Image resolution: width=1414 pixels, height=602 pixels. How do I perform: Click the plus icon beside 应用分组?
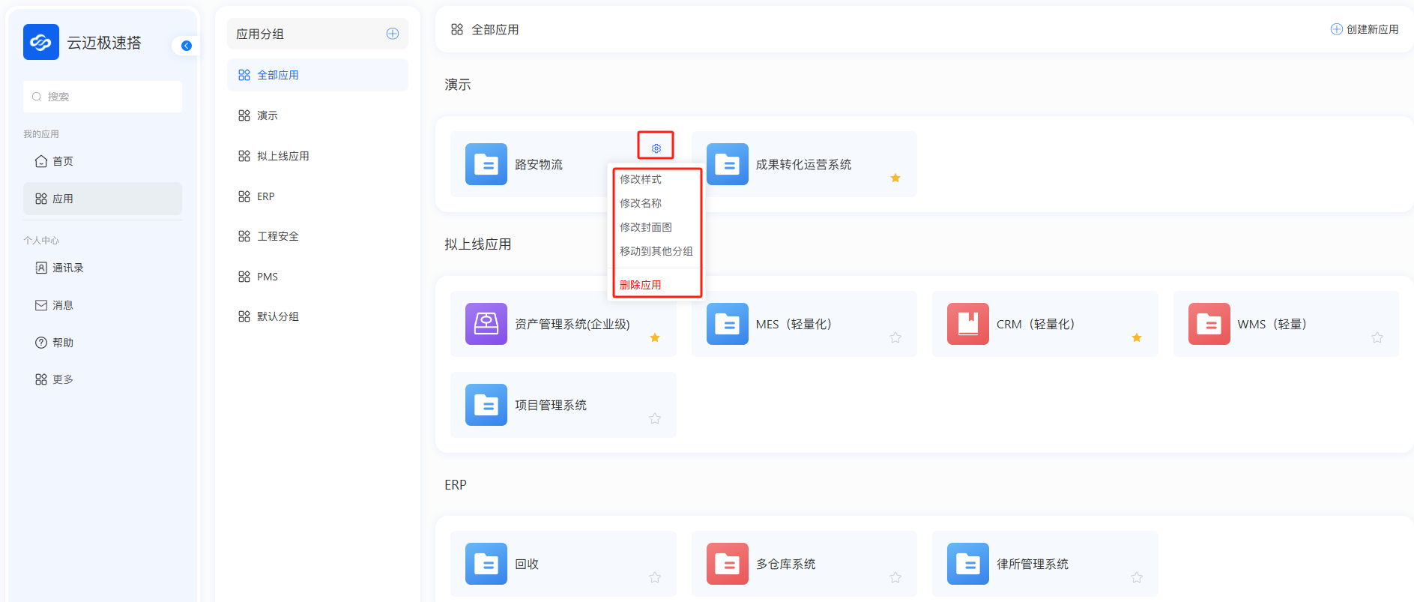[x=392, y=34]
